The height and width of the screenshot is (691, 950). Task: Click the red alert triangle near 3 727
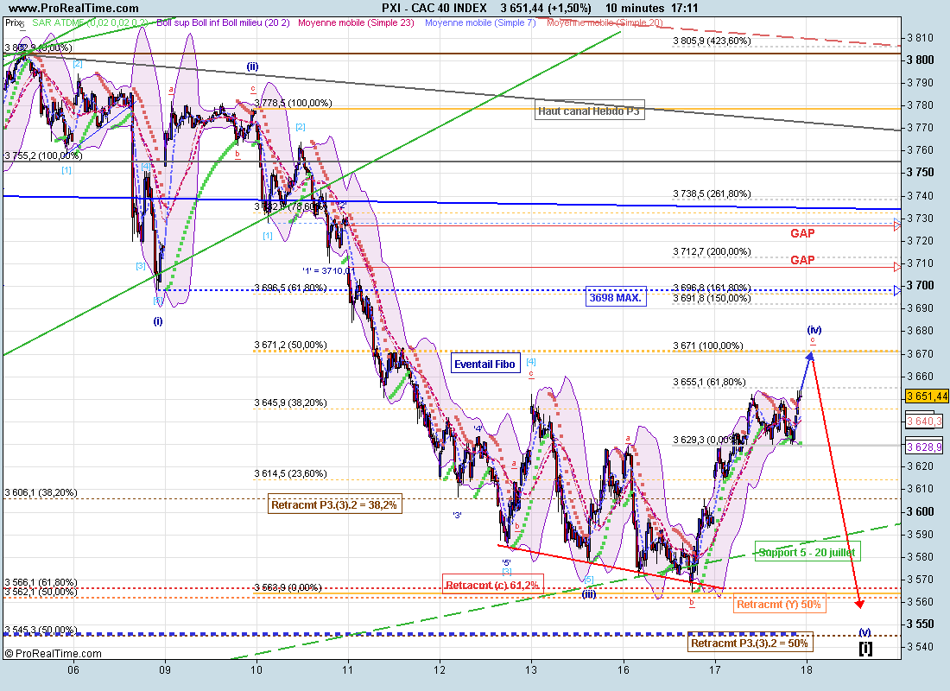897,225
